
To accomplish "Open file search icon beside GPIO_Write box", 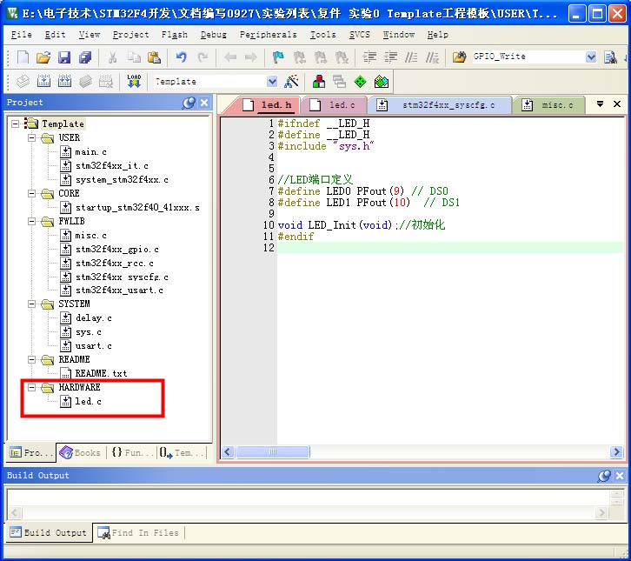I will click(x=610, y=57).
